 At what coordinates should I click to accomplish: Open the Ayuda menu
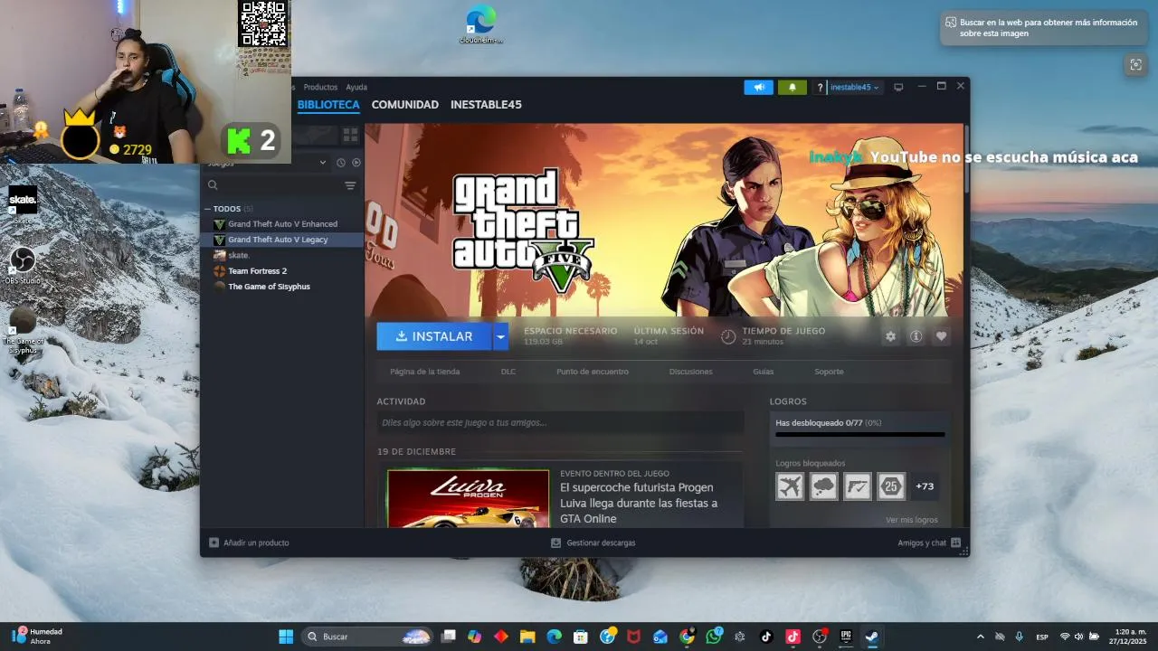pos(356,88)
